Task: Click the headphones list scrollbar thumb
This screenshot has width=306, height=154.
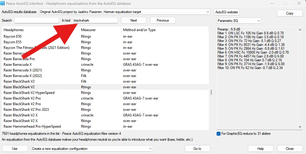Action: point(211,92)
